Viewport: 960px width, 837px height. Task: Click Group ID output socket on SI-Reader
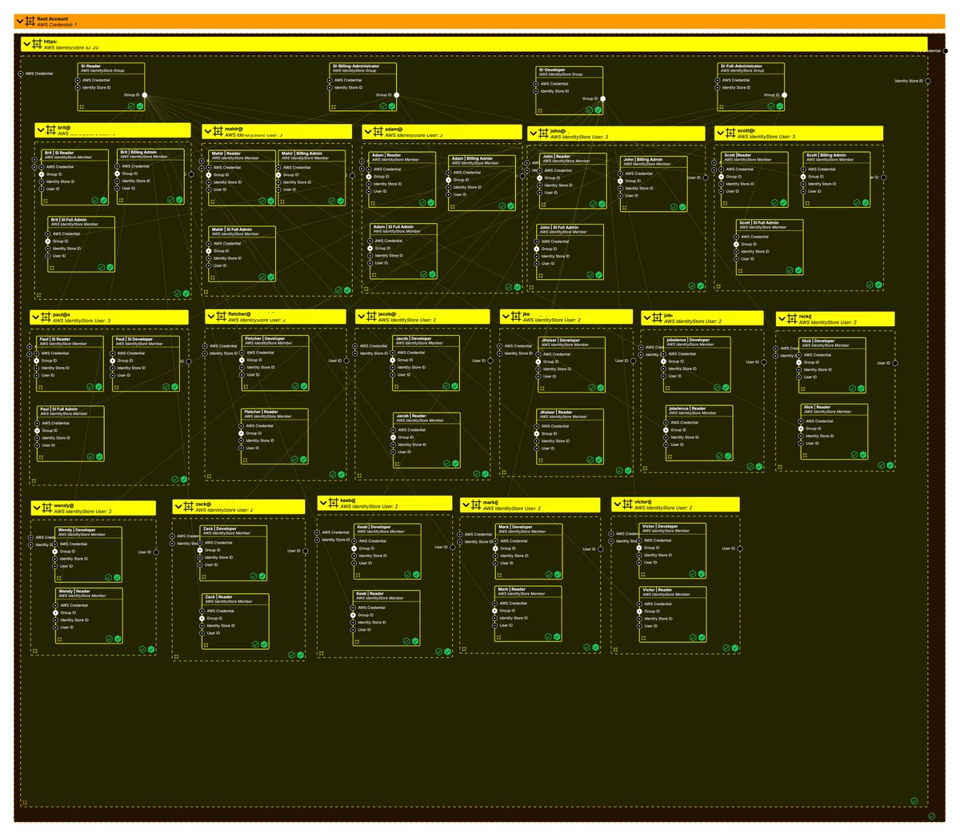coord(145,95)
